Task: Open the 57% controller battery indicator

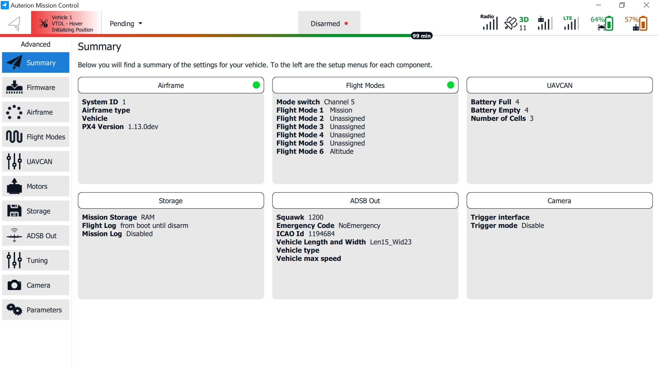Action: point(636,23)
